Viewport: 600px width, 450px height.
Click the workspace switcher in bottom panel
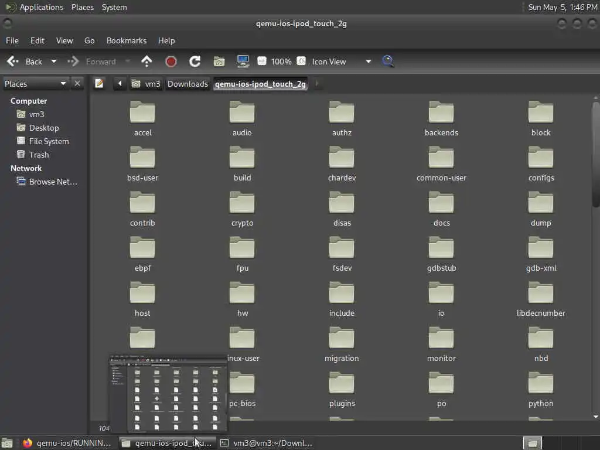click(x=533, y=443)
